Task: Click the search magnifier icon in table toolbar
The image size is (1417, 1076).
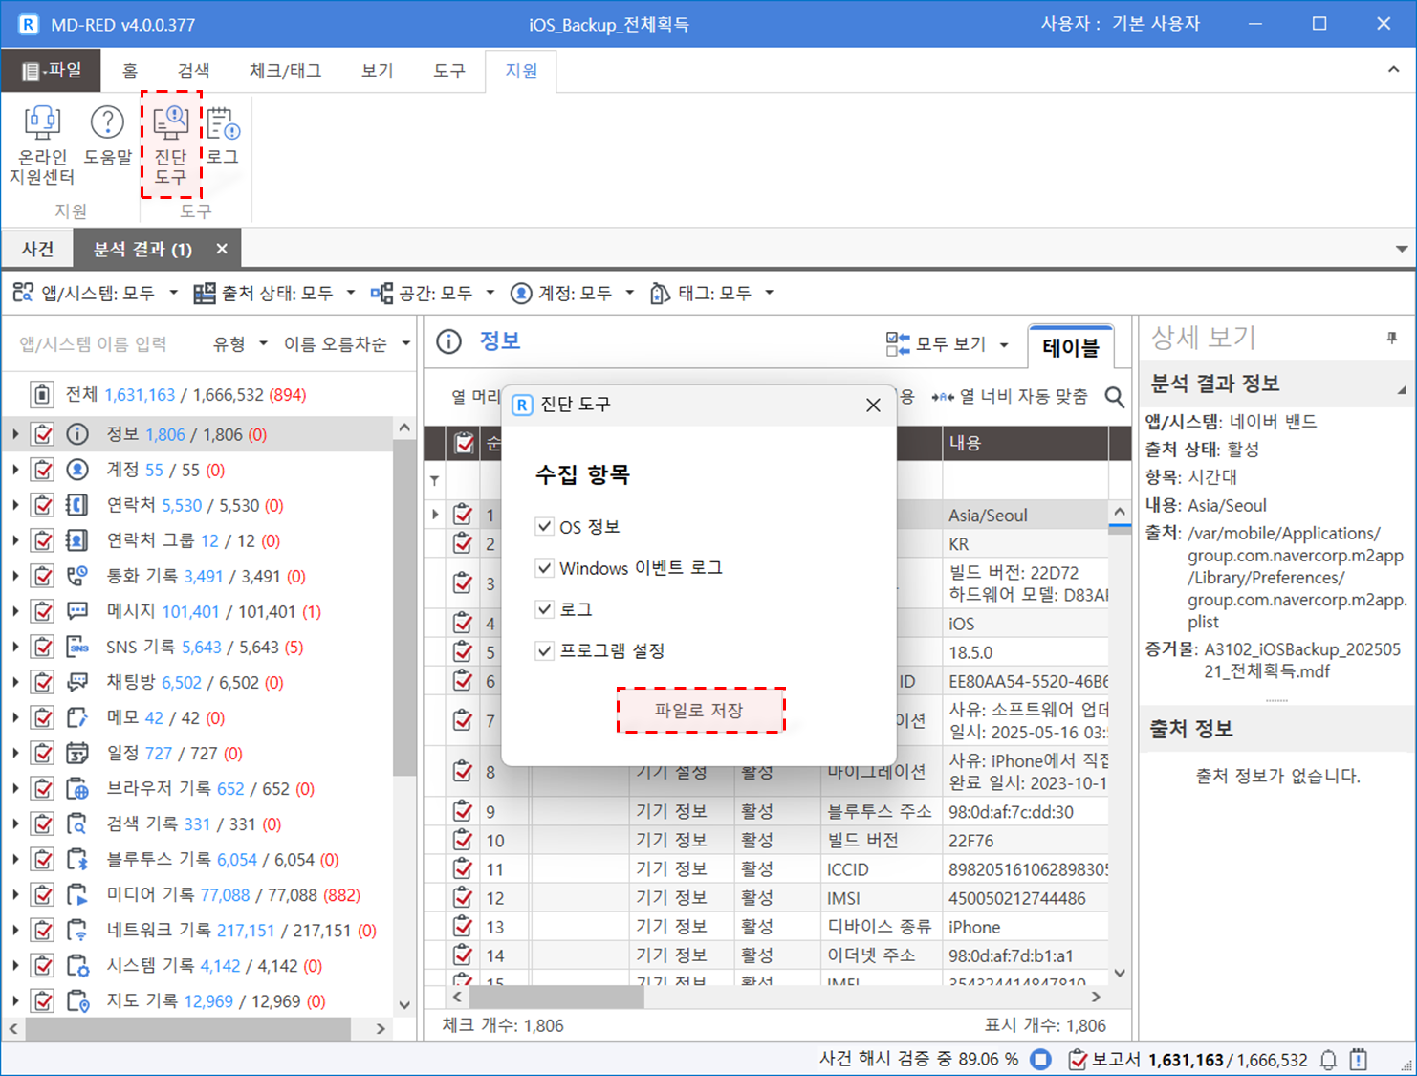Action: 1114,397
